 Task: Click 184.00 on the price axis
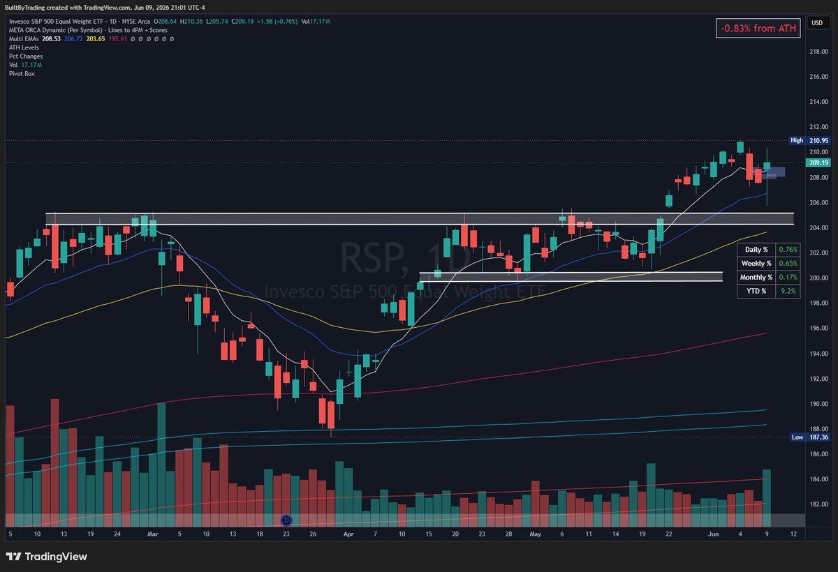pos(819,479)
